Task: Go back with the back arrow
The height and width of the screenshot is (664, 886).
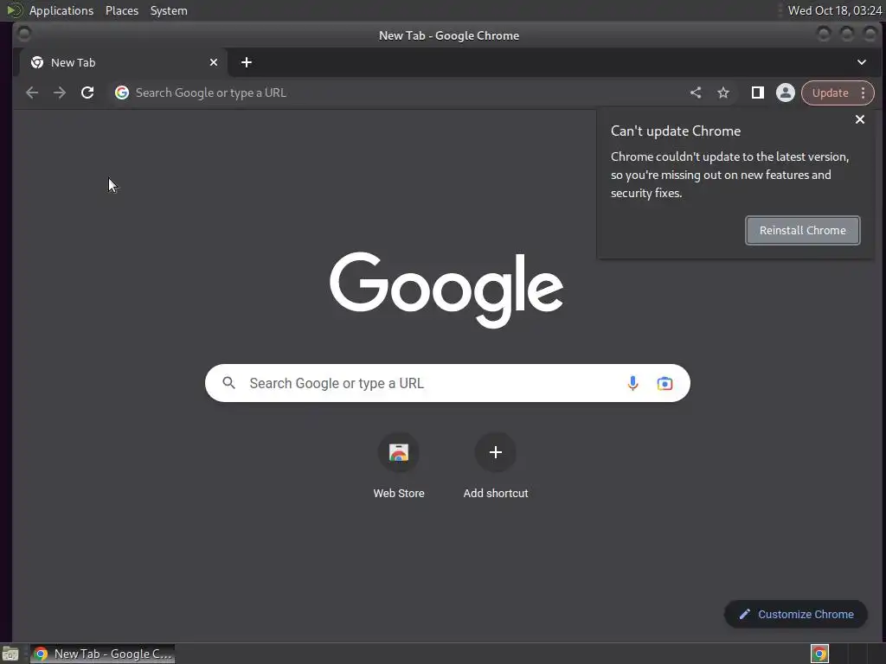Action: pos(32,93)
